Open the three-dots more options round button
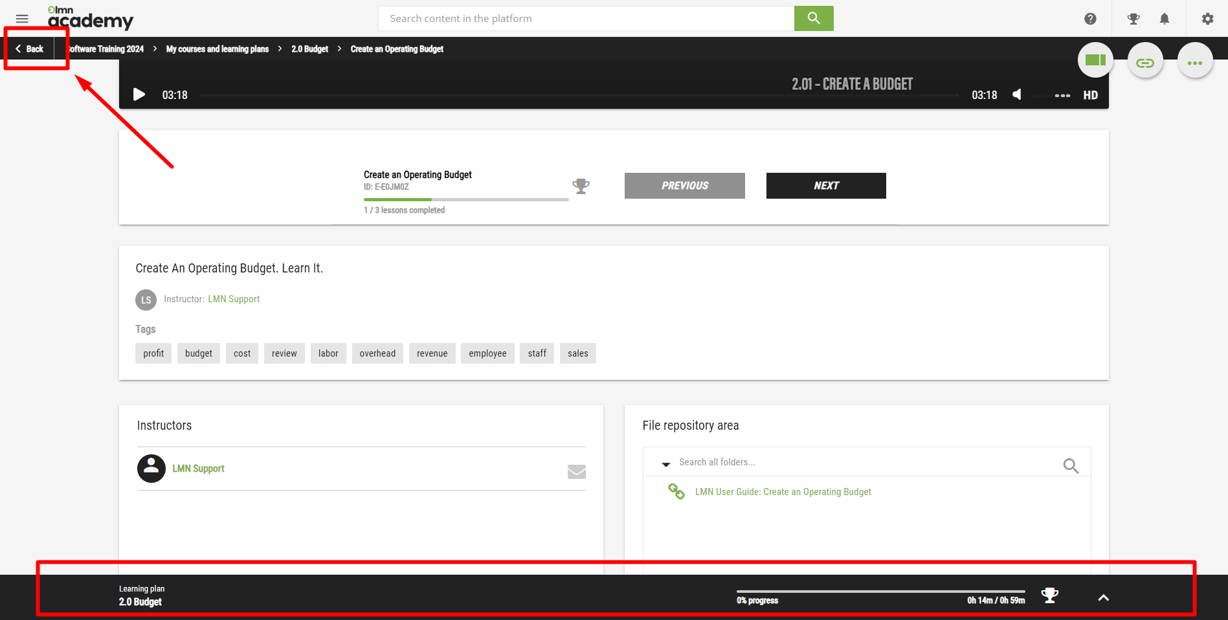 click(1194, 63)
